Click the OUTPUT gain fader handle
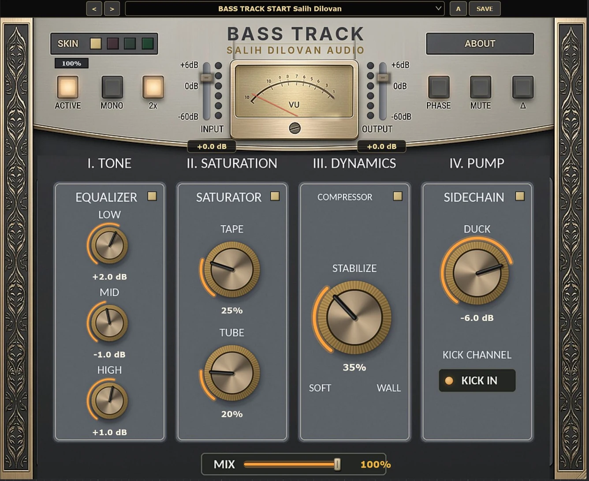The image size is (589, 481). point(383,78)
